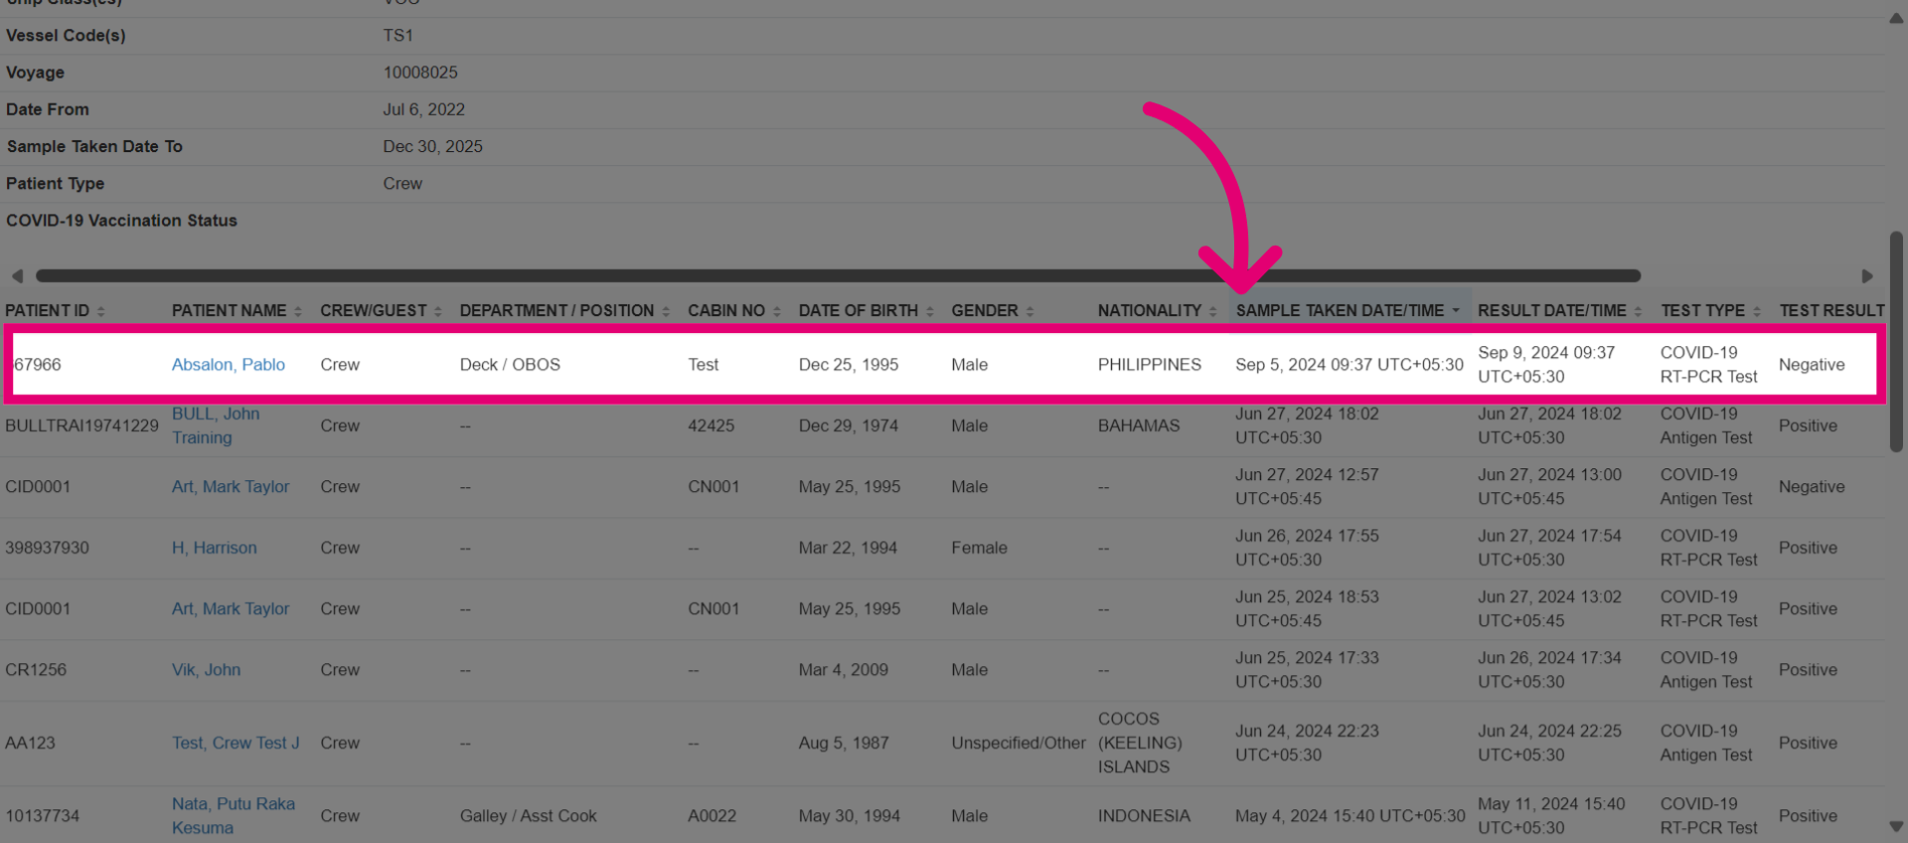The width and height of the screenshot is (1908, 843).
Task: Toggle Sample Taken Date/Time sort arrow
Action: [x=1456, y=311]
